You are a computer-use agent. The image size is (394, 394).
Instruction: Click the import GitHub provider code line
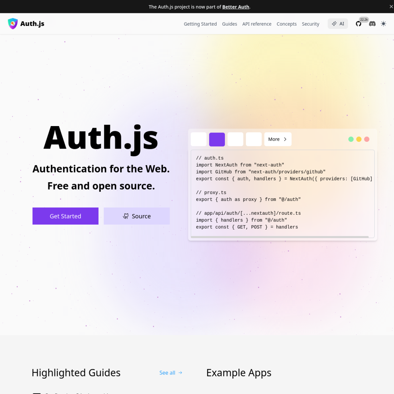tap(261, 172)
